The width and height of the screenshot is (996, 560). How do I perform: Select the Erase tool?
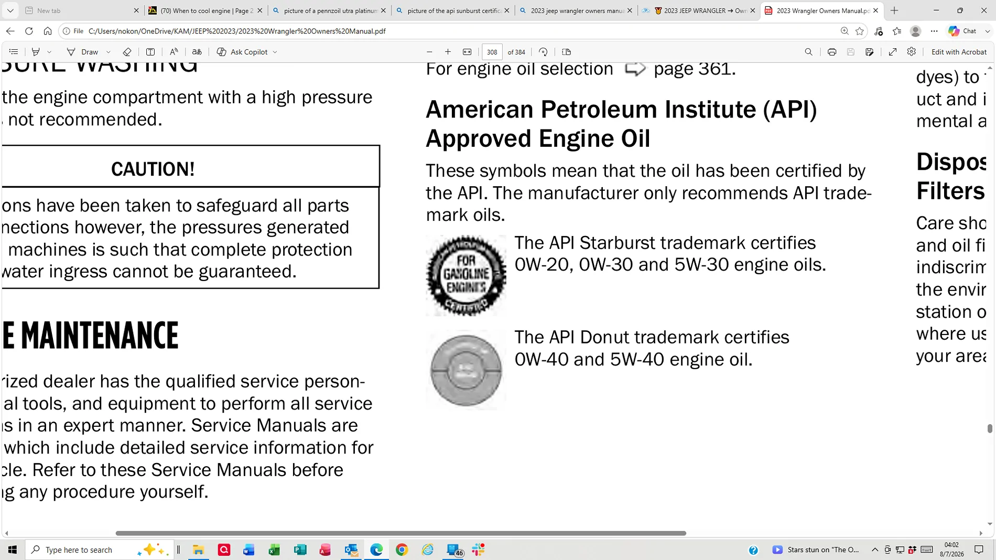[127, 52]
